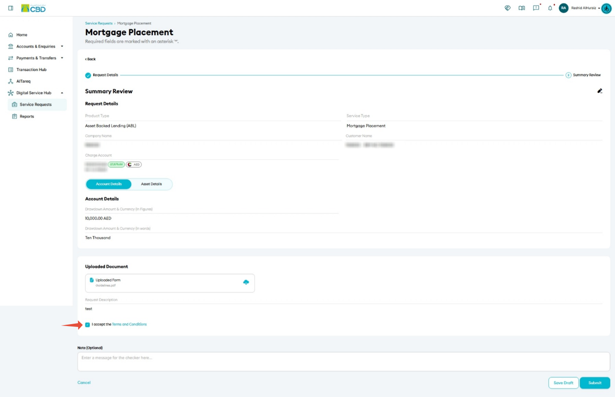Click the CBD logo
The image size is (615, 397).
[34, 8]
